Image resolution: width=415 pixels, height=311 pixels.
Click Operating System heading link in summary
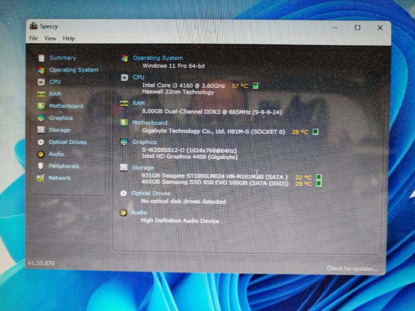pyautogui.click(x=158, y=58)
